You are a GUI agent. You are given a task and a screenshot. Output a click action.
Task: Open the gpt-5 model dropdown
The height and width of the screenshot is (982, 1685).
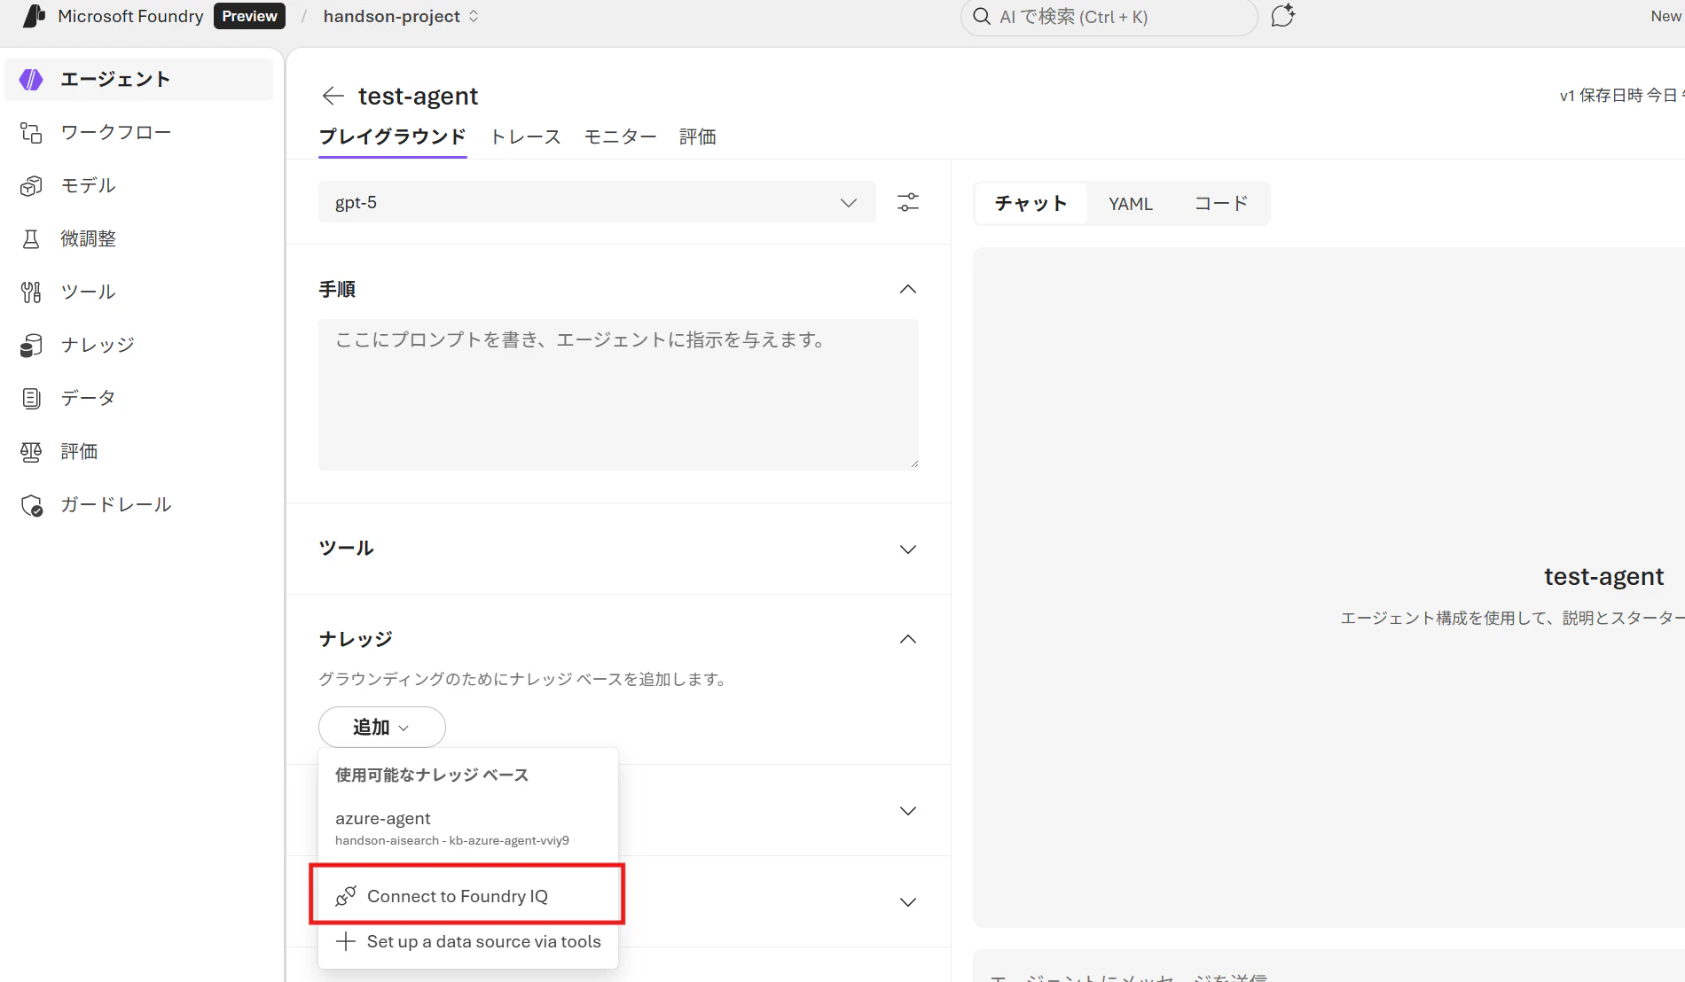[597, 202]
